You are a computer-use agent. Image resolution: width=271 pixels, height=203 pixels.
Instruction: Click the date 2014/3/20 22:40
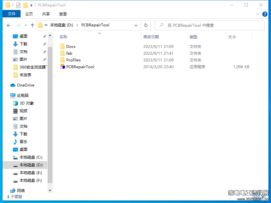click(158, 67)
